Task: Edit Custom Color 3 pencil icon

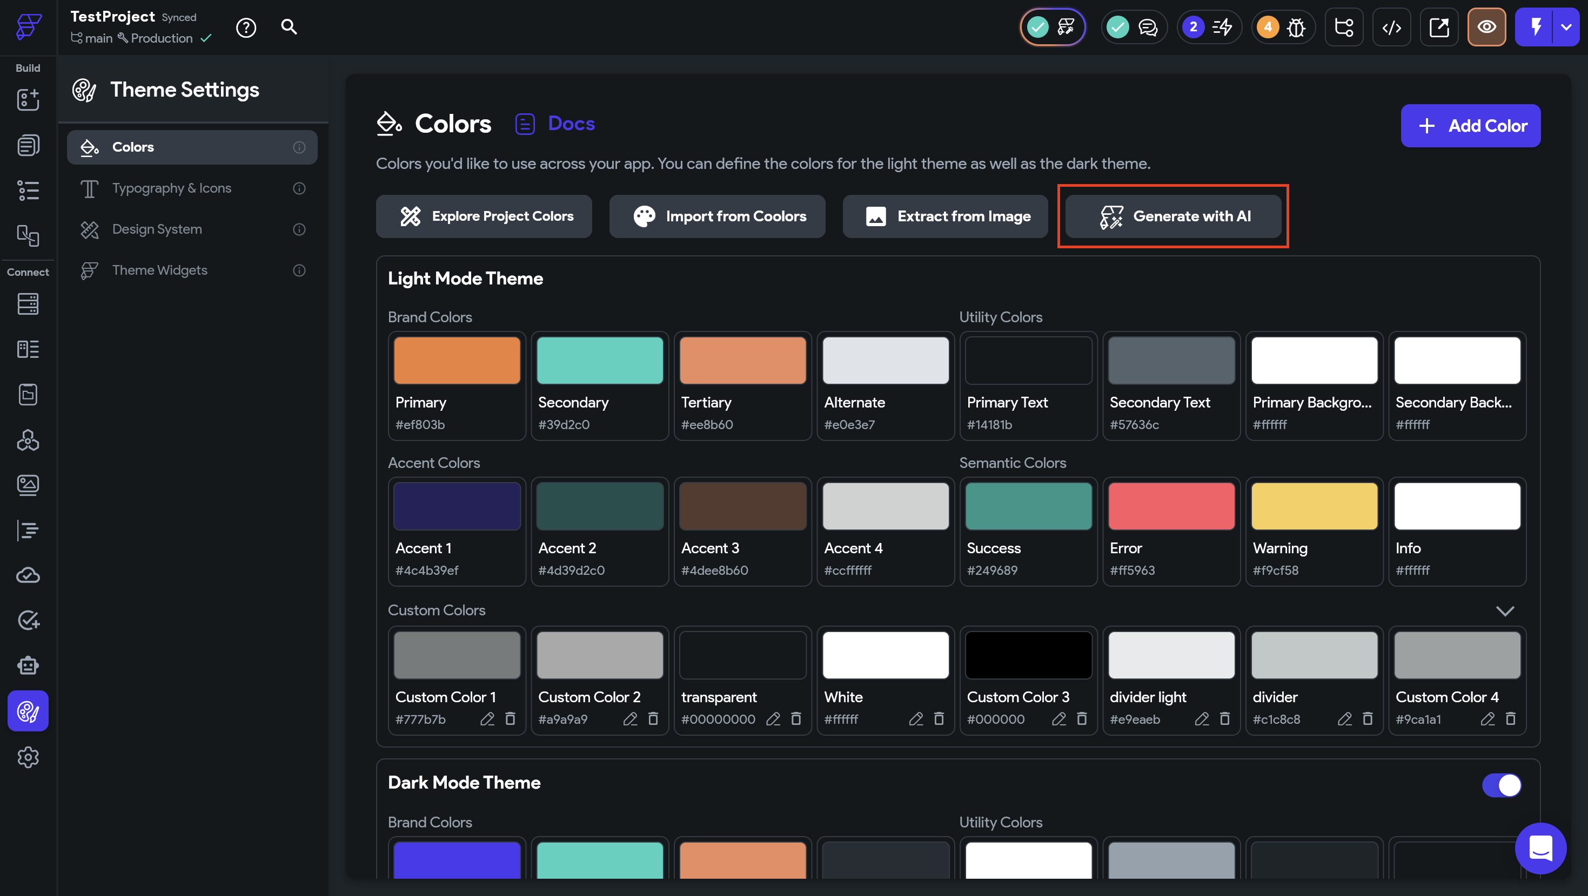Action: (1058, 718)
